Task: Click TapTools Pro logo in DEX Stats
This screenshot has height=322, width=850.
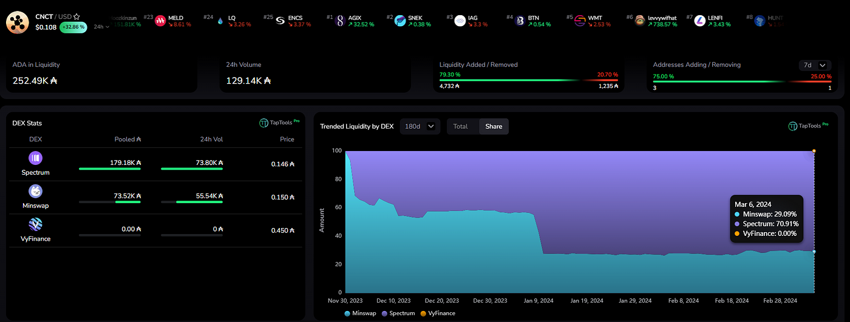Action: click(x=280, y=122)
